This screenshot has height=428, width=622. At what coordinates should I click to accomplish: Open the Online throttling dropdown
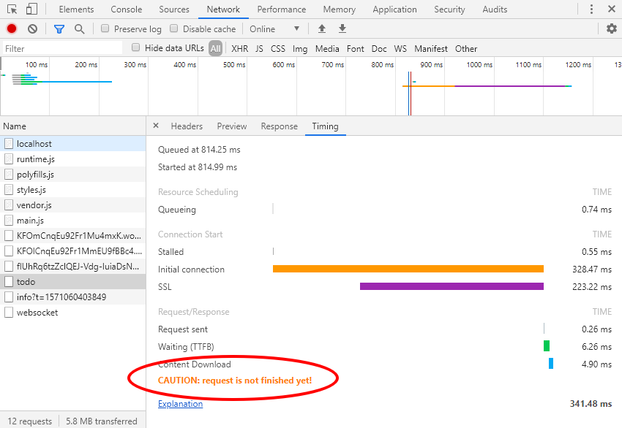tap(274, 28)
